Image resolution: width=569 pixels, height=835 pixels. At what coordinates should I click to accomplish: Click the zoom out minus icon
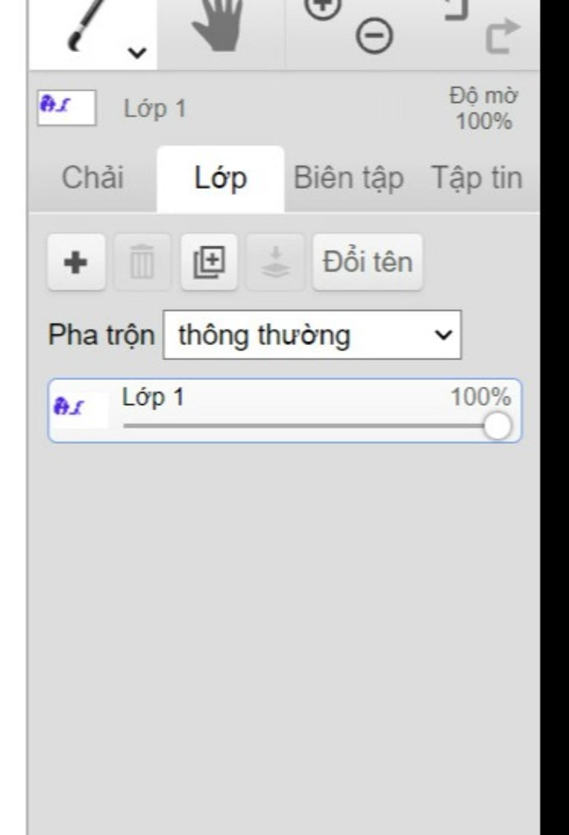coord(374,37)
